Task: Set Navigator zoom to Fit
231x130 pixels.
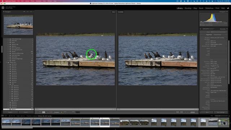Action: [x=24, y=12]
